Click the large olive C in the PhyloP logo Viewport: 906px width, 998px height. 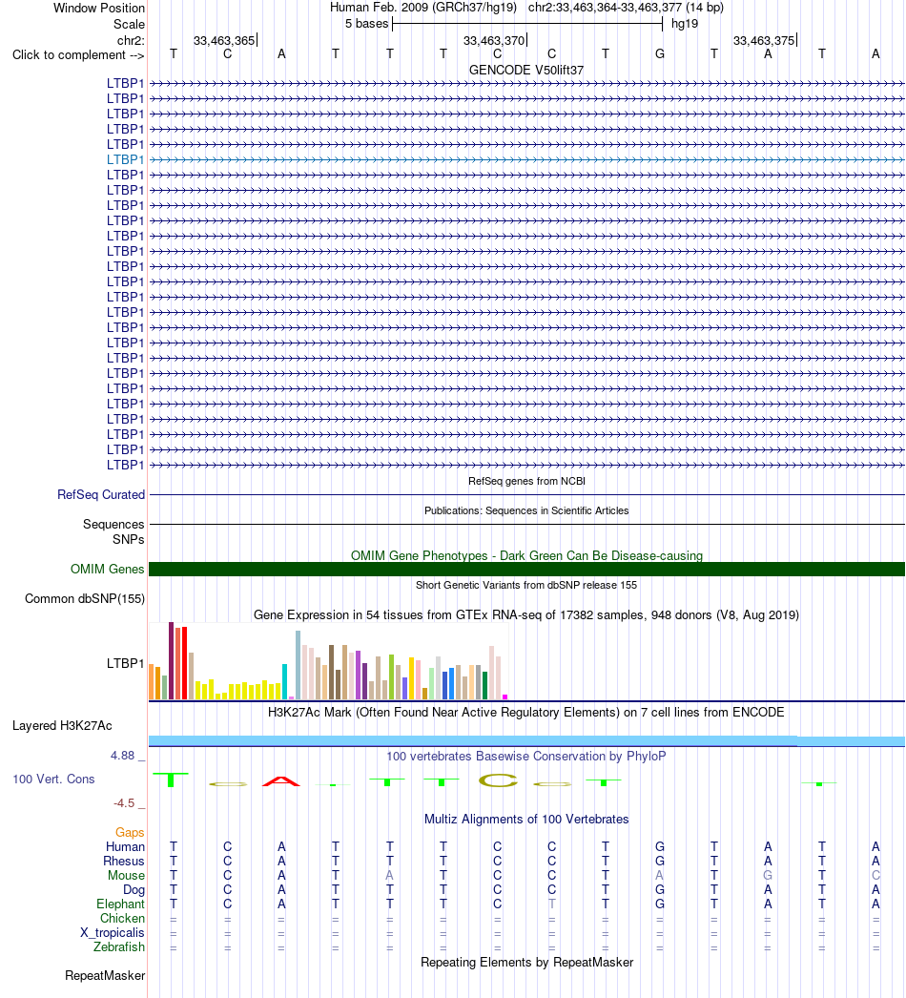coord(498,780)
